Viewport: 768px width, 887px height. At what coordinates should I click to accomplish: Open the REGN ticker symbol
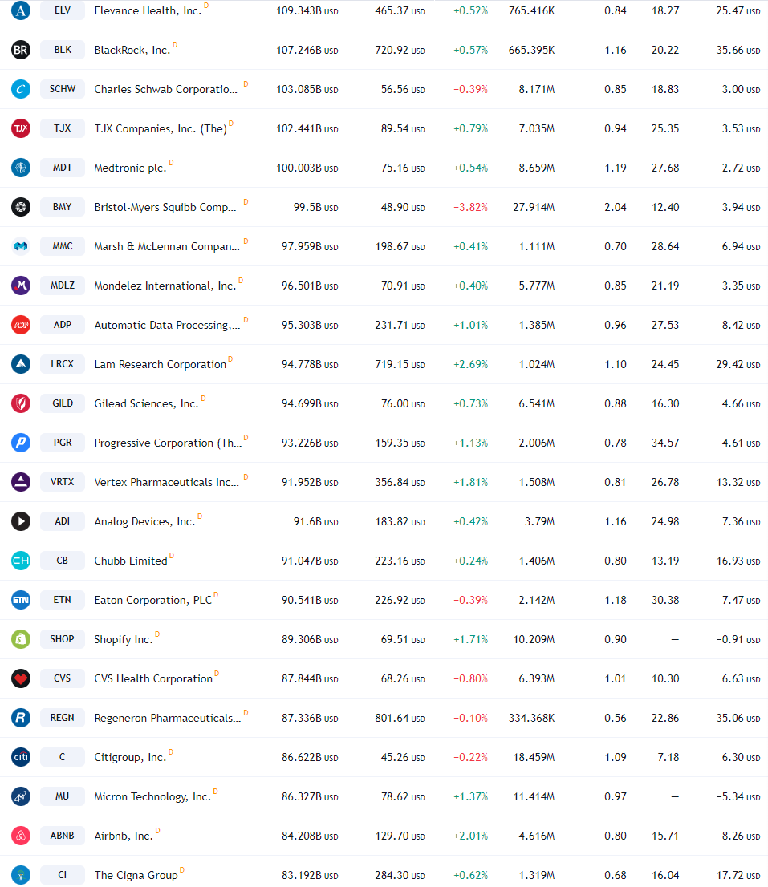click(63, 718)
